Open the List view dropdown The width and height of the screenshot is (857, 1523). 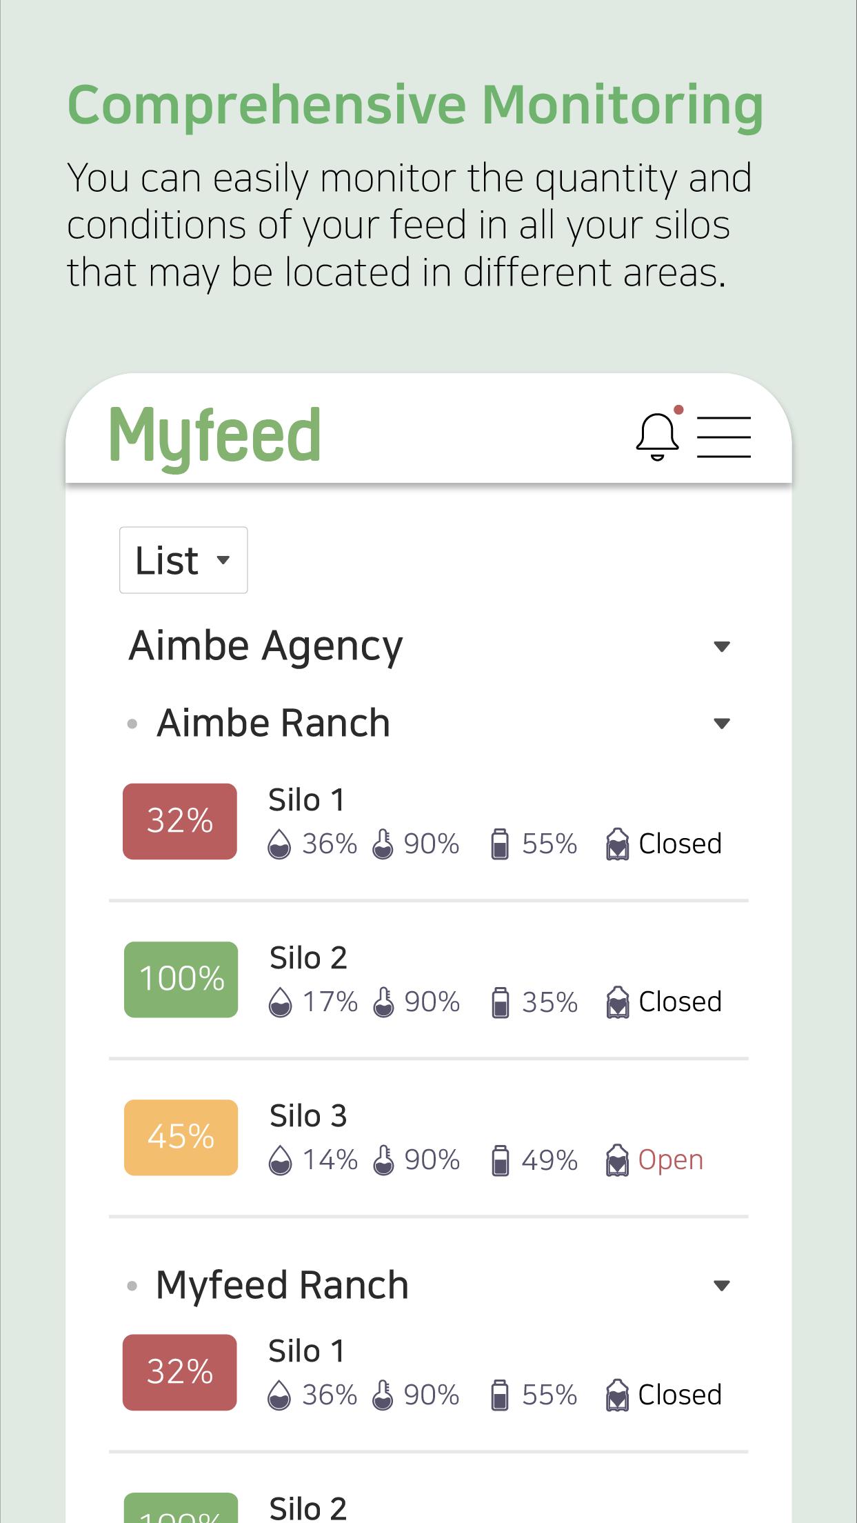183,560
